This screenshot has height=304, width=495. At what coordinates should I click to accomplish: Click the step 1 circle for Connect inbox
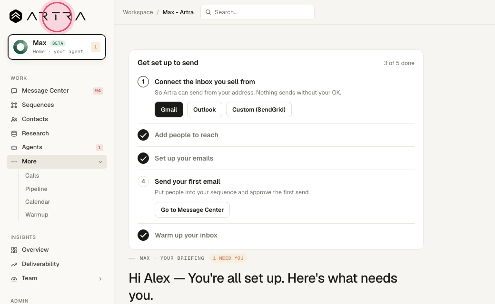coord(143,82)
